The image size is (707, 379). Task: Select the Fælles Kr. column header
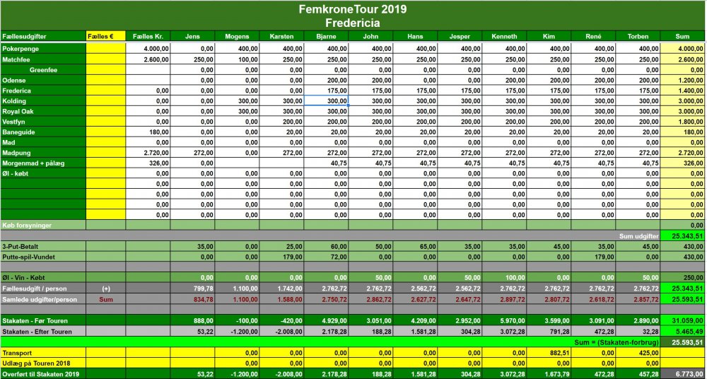(148, 36)
